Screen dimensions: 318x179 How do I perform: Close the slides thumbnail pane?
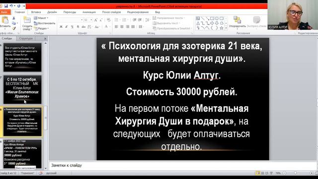pos(45,38)
